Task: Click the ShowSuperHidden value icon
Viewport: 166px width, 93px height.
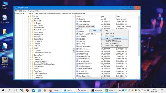Action: [x=77, y=76]
